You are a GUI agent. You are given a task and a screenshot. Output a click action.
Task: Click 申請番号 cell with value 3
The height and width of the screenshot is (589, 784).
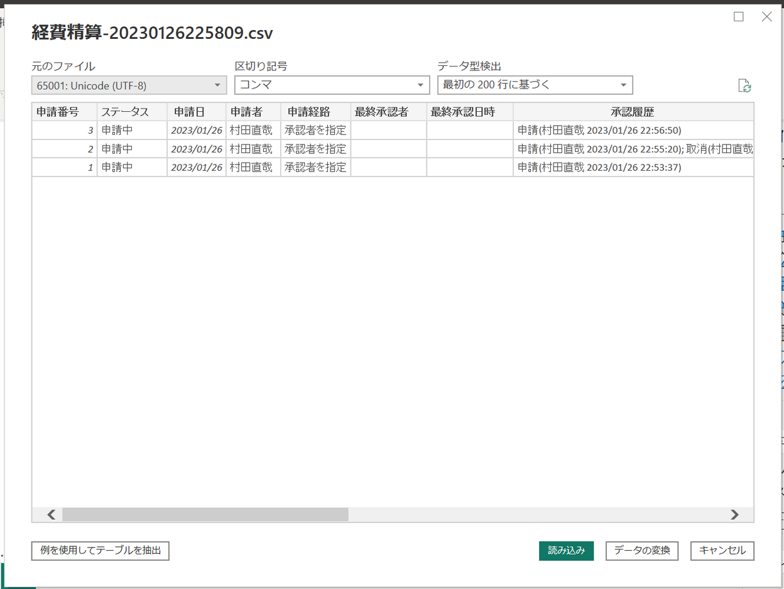(x=64, y=130)
